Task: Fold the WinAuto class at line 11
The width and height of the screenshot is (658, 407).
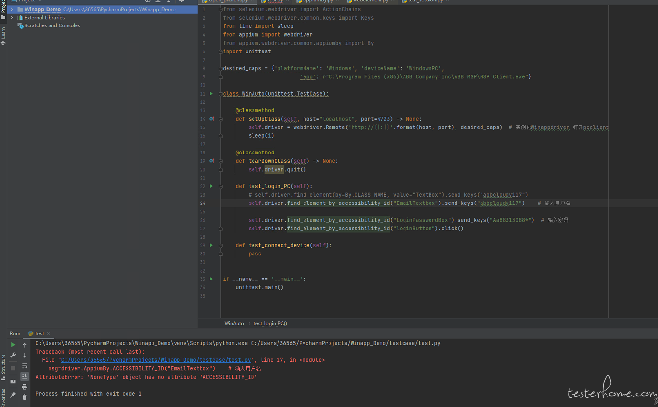Action: coord(221,93)
